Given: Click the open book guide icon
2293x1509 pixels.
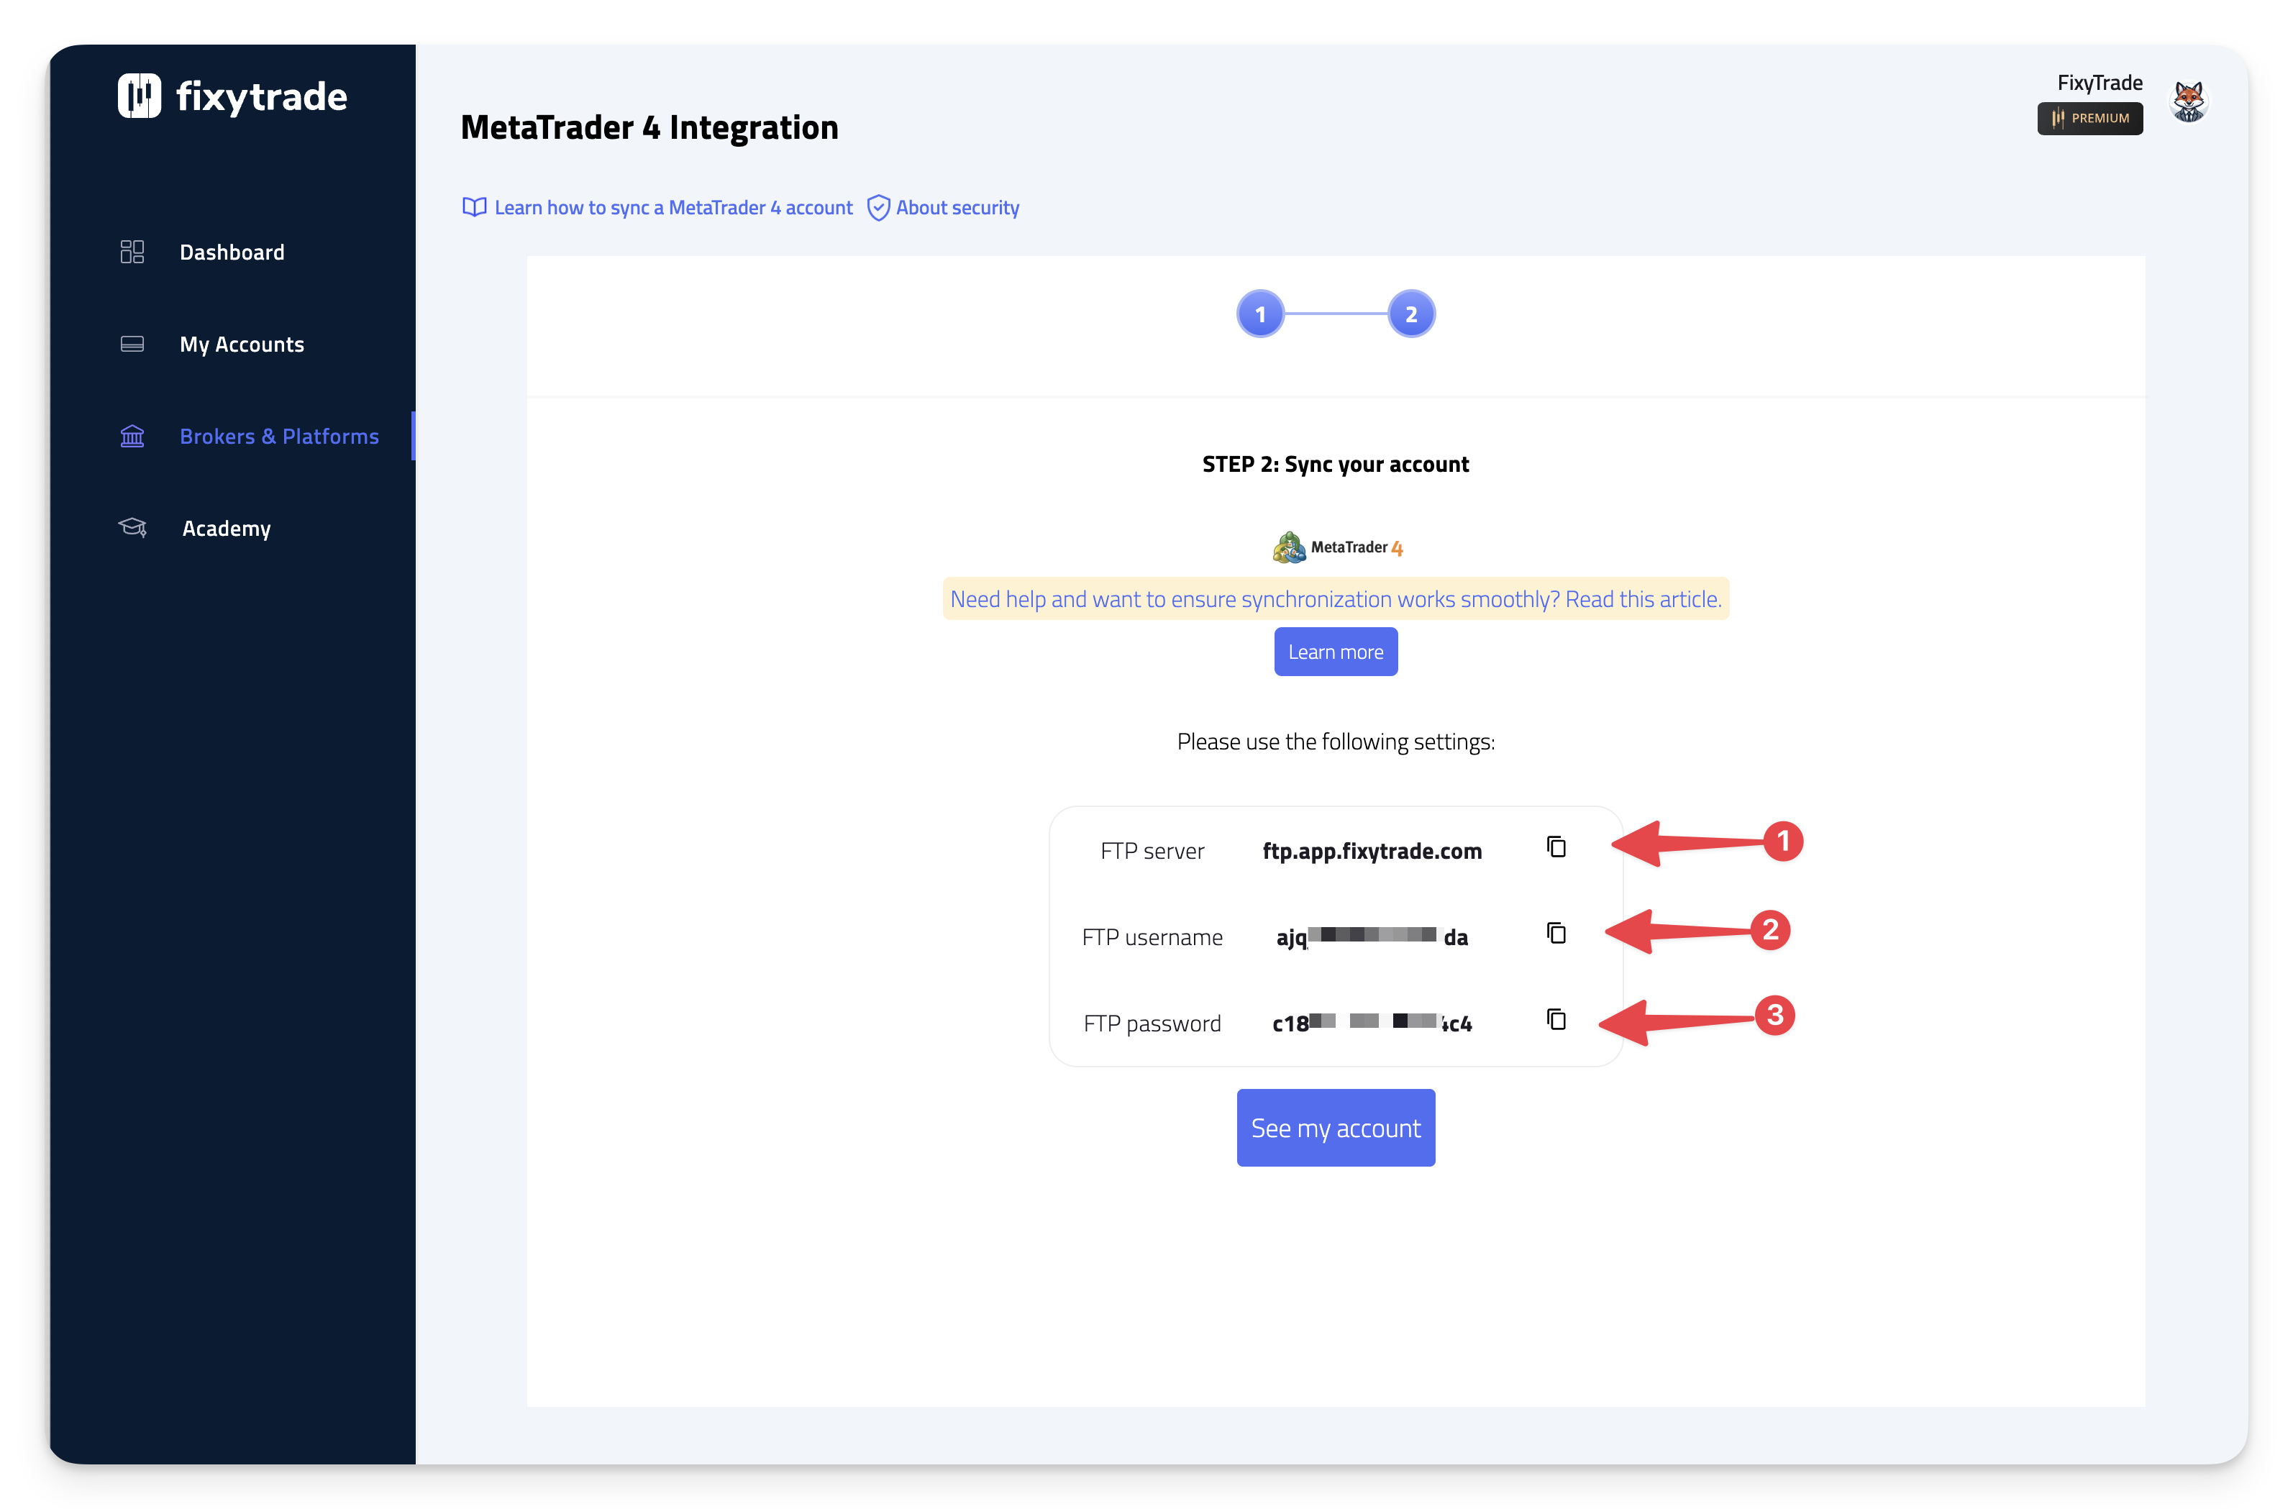Looking at the screenshot, I should tap(474, 207).
